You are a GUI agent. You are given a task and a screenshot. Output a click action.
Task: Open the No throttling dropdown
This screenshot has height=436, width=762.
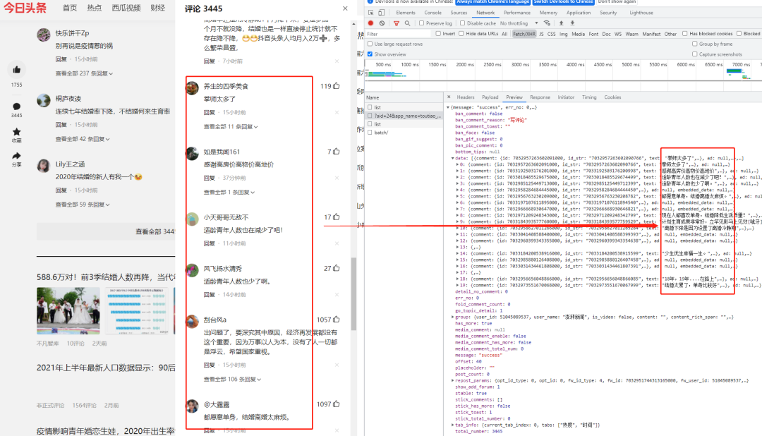(519, 23)
